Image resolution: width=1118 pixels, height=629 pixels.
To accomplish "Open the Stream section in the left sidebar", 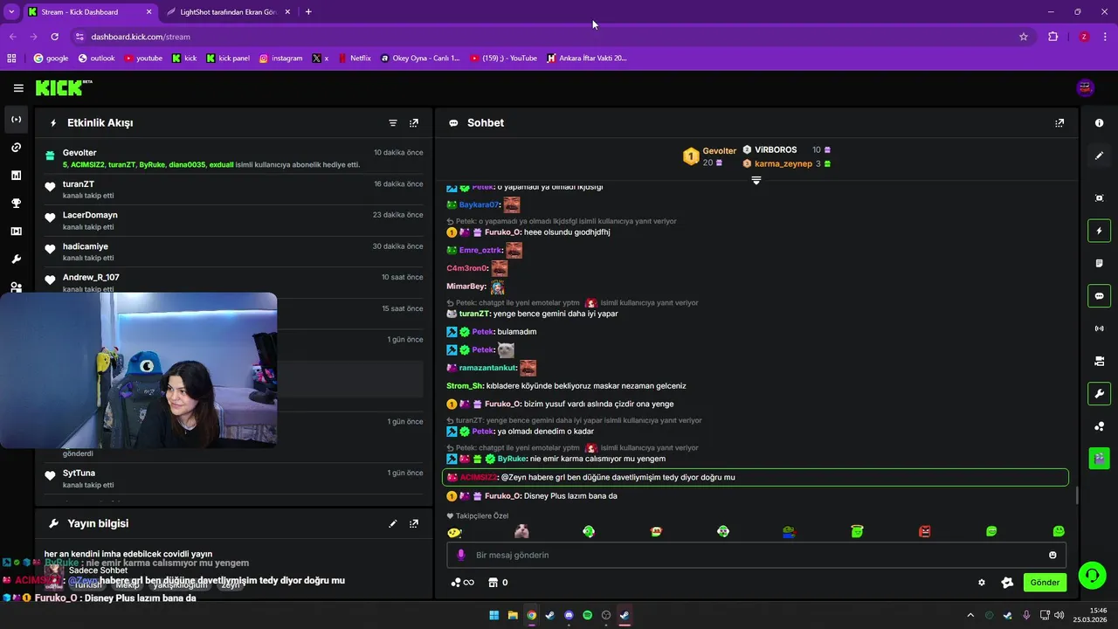I will [x=17, y=120].
